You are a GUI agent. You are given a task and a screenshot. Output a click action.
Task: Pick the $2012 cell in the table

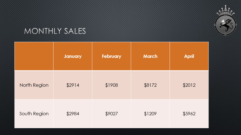189,85
